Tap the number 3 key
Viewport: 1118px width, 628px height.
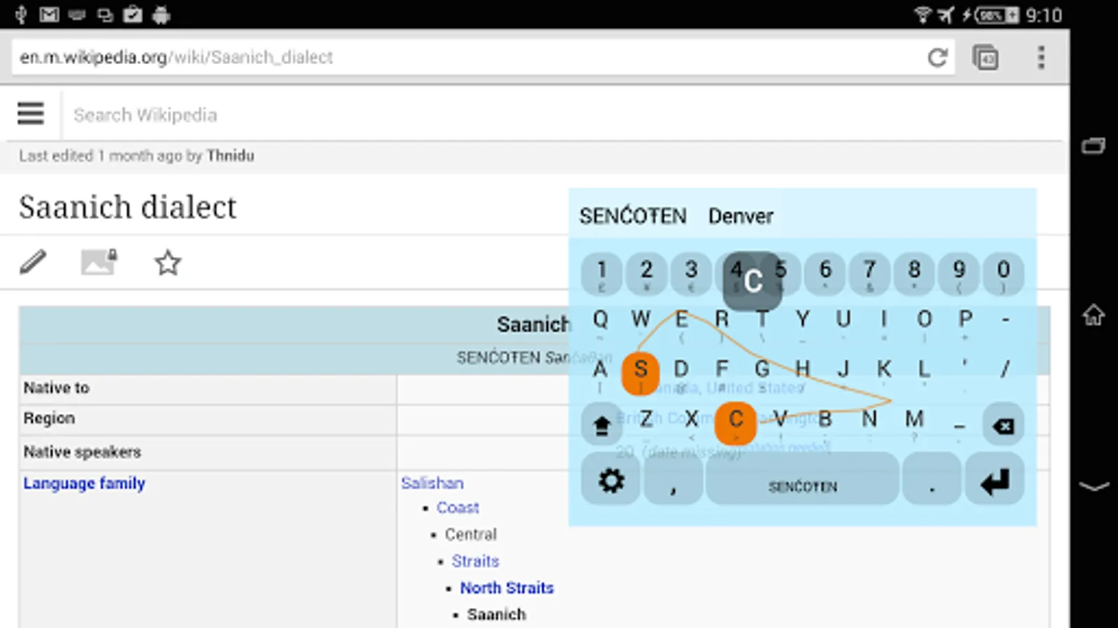click(x=691, y=273)
